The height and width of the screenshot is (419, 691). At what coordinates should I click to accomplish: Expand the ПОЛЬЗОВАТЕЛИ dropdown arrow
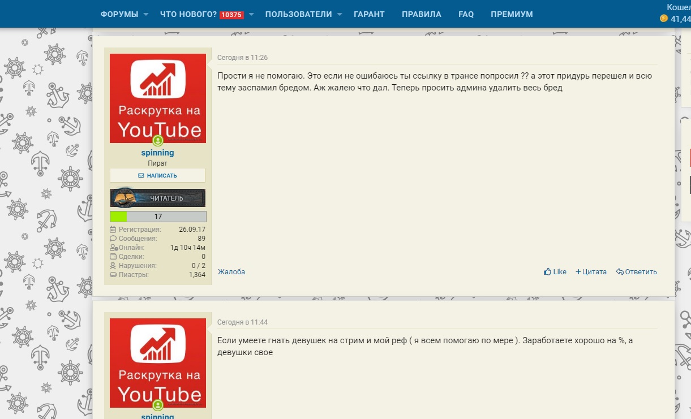[340, 14]
